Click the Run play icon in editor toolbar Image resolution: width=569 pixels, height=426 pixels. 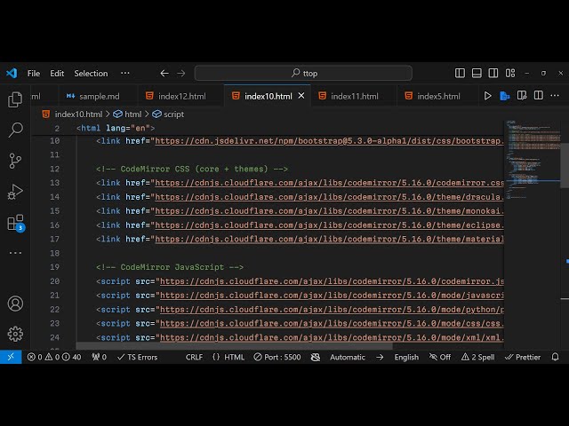pyautogui.click(x=487, y=96)
